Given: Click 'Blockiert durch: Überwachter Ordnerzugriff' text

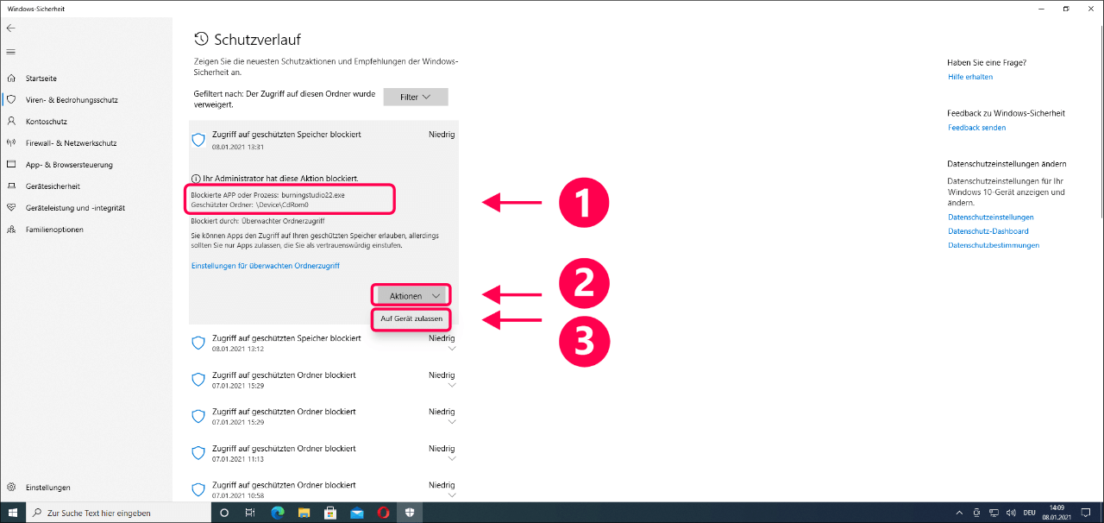Looking at the screenshot, I should [x=256, y=221].
